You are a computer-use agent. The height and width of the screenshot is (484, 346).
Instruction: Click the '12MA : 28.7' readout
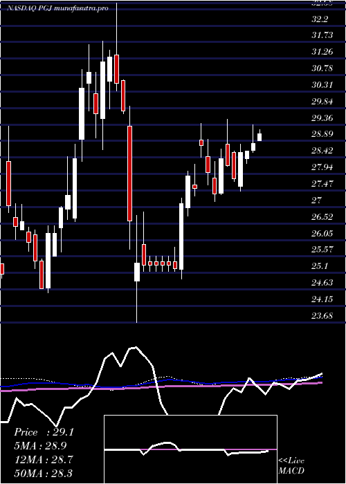point(44,460)
